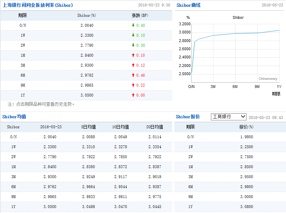Click the green down arrow for O/N
Viewport: 286px width, 213px height.
(x=133, y=25)
